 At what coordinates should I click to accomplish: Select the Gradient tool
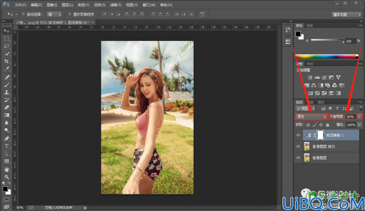(x=7, y=115)
